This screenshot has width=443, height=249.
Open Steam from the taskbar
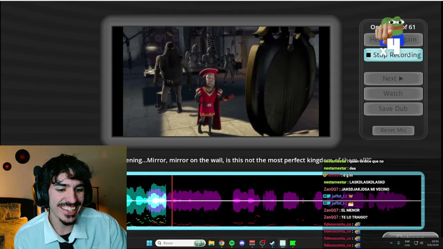[272, 243]
